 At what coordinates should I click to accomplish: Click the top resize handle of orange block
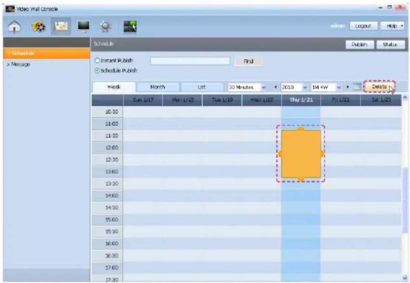[301, 129]
